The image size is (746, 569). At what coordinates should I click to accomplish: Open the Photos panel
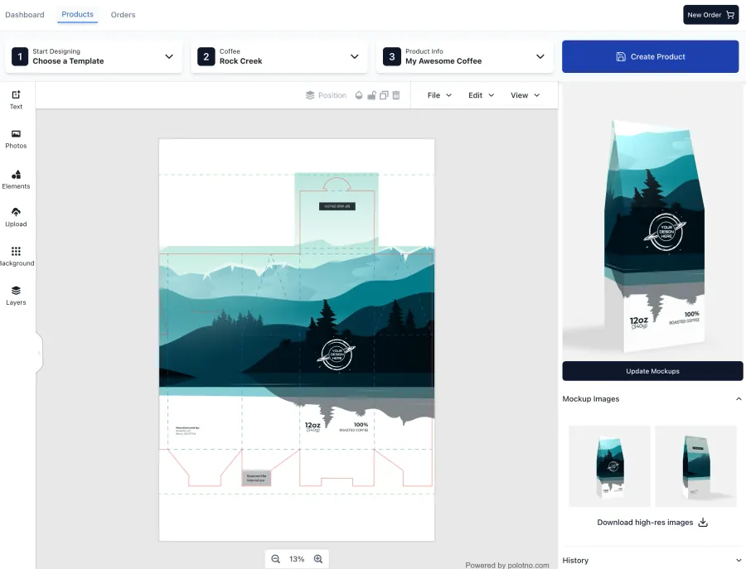[16, 138]
